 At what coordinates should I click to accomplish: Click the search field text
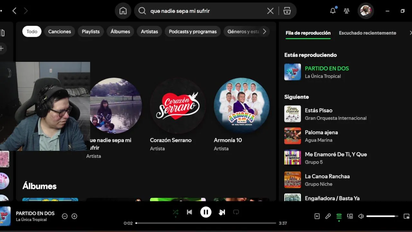pyautogui.click(x=180, y=11)
